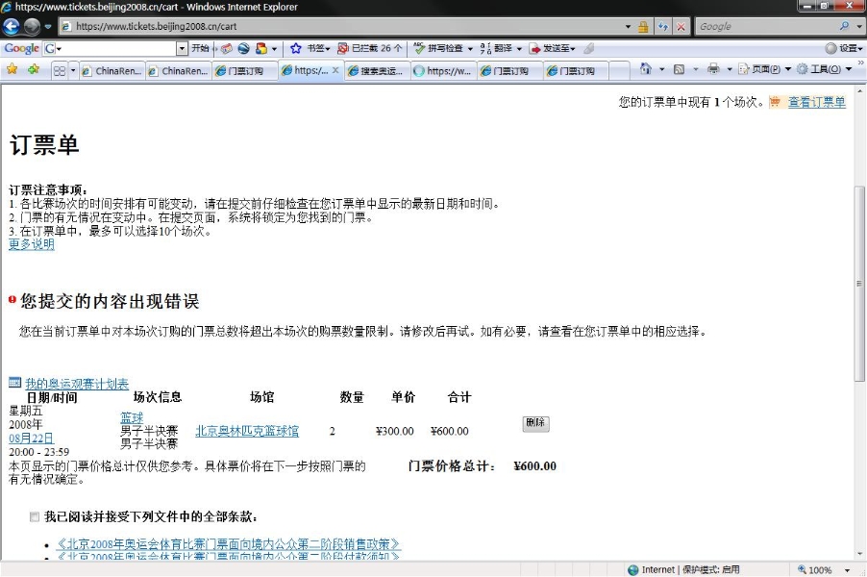Click the security lock icon in address bar
The height and width of the screenshot is (577, 867).
pos(642,26)
